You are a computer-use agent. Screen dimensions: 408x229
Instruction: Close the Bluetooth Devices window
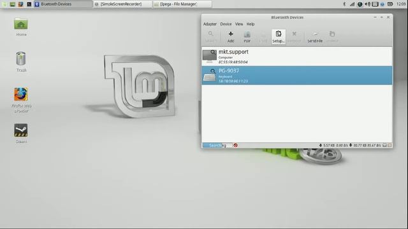pyautogui.click(x=388, y=17)
